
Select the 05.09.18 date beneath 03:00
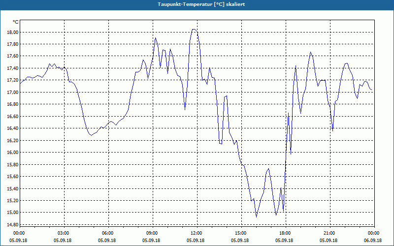click(x=63, y=241)
